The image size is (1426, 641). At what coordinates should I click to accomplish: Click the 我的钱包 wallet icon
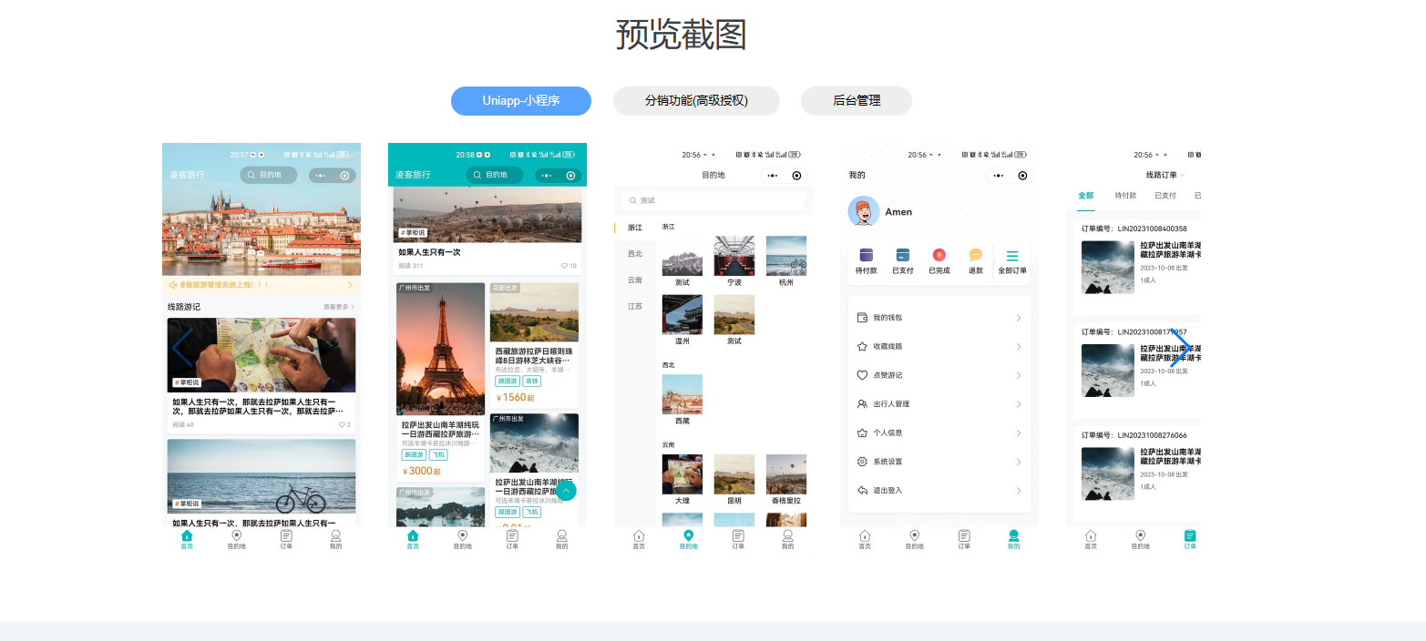pos(862,318)
